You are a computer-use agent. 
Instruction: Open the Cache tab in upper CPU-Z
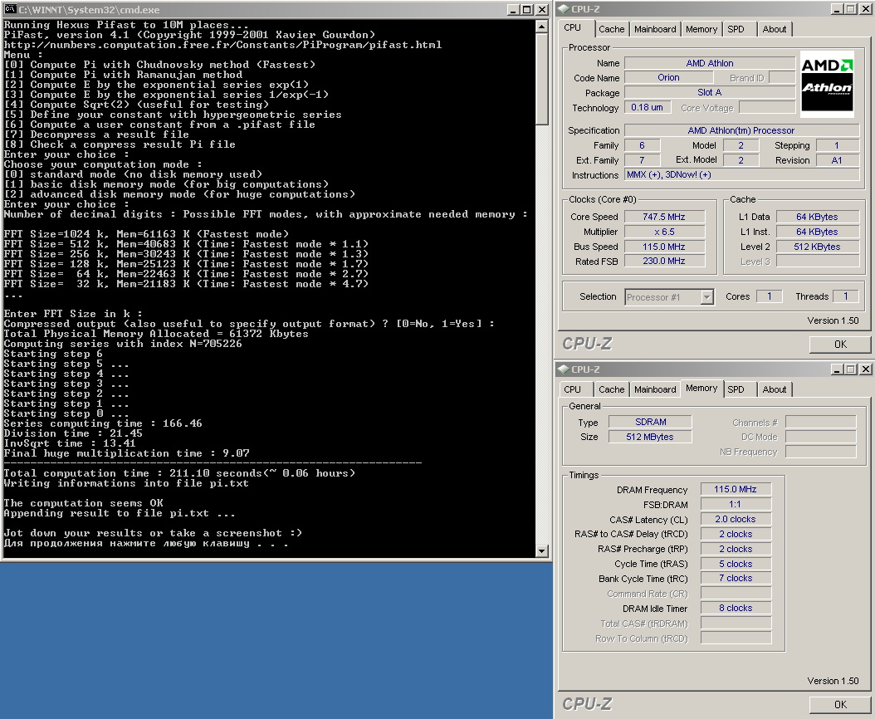coord(611,29)
